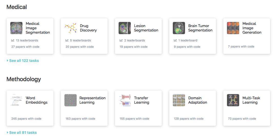Click the Multi-Task Learning diagram icon
Image resolution: width=277 pixels, height=138 pixels.
pyautogui.click(x=233, y=100)
